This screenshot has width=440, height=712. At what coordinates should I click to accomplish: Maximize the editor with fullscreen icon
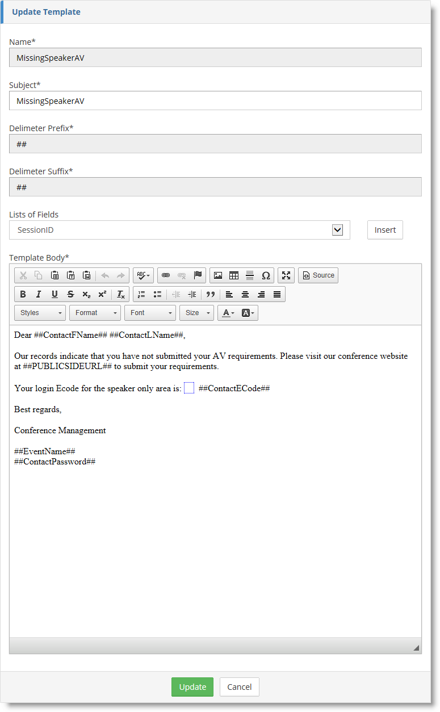click(x=286, y=275)
